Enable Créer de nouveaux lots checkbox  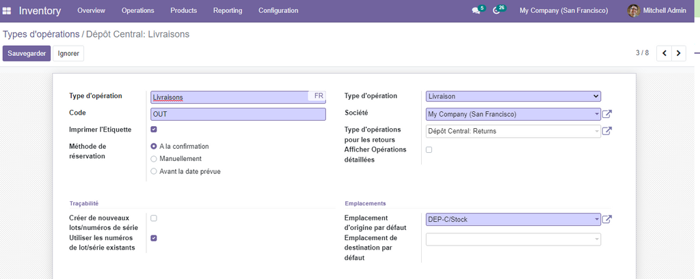tap(154, 218)
